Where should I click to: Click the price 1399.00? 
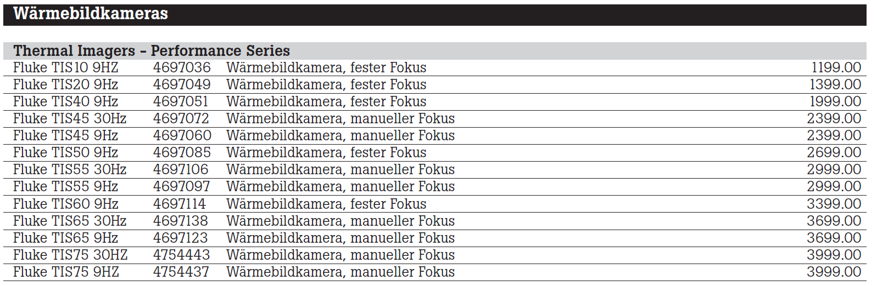tap(835, 85)
